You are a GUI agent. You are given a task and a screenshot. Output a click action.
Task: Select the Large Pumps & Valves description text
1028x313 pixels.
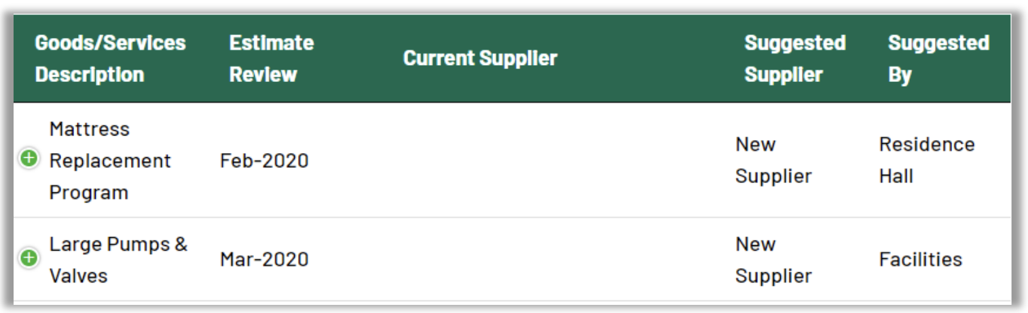click(118, 259)
